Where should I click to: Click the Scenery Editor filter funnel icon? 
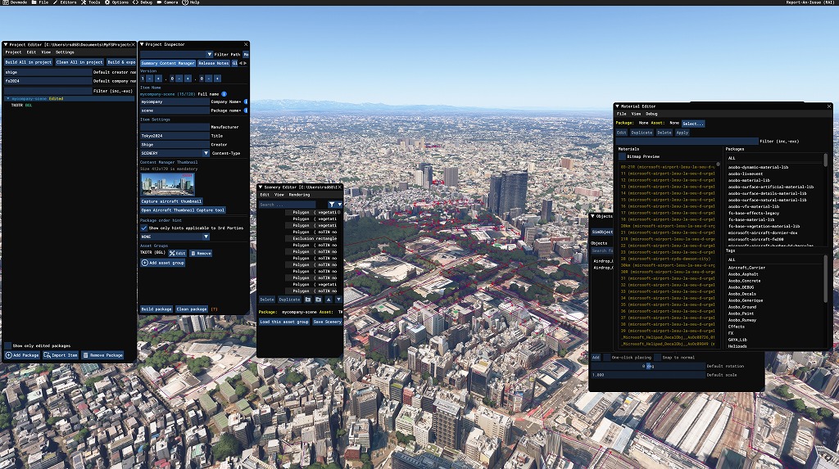click(332, 205)
